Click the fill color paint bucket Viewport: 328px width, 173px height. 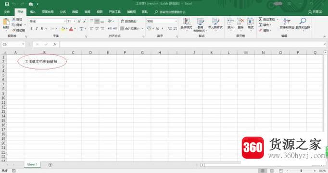(x=63, y=29)
